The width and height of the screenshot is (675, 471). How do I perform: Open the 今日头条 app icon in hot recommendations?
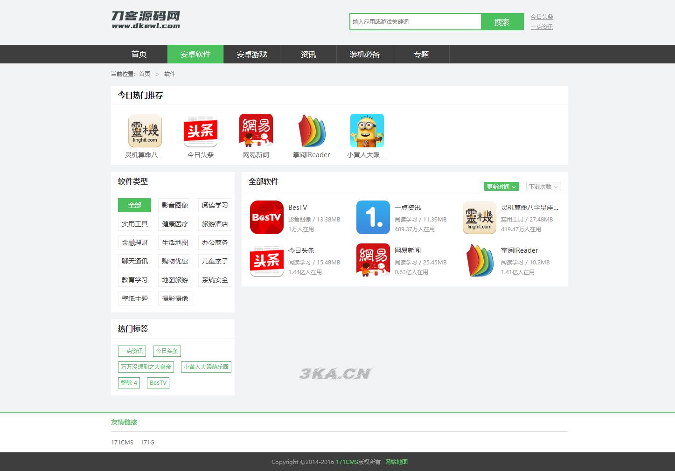200,131
